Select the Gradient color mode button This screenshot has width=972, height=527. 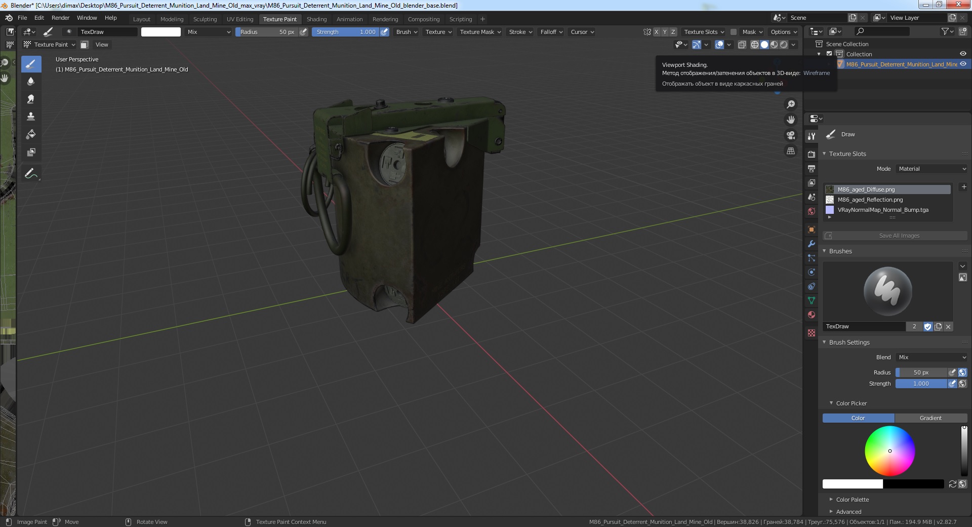click(930, 418)
